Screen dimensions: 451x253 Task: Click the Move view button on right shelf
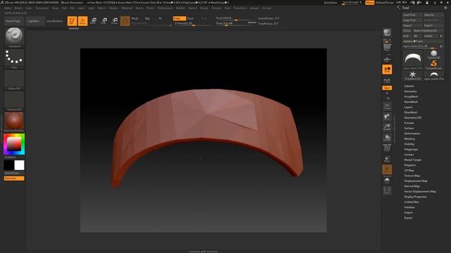pos(387,117)
